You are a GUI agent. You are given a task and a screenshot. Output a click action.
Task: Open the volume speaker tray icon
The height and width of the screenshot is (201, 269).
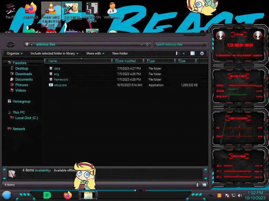(x=240, y=196)
